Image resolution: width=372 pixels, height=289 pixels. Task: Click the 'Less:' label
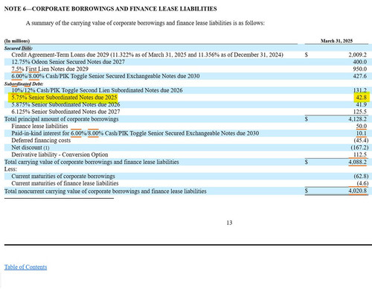(x=10, y=169)
